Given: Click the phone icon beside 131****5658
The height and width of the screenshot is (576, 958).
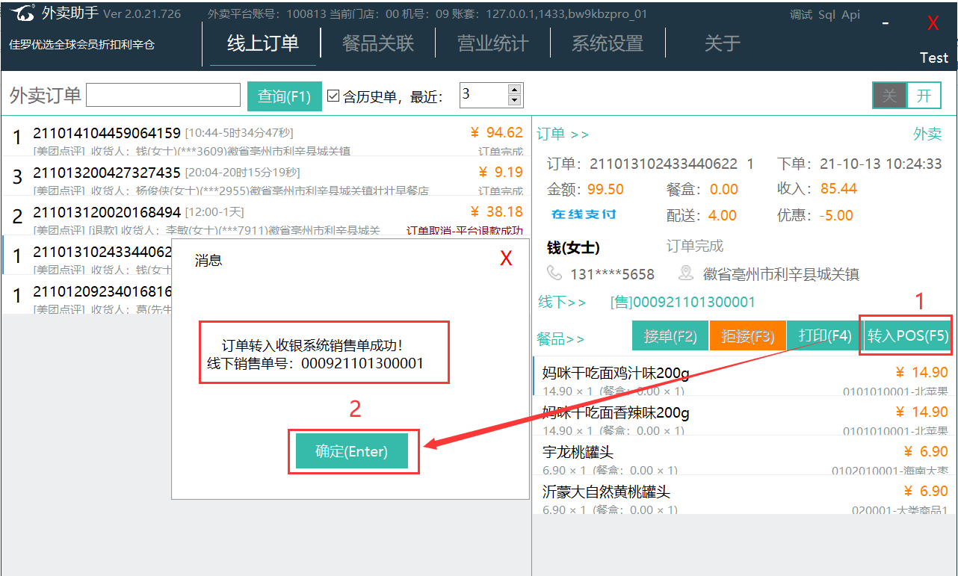Looking at the screenshot, I should coord(554,273).
